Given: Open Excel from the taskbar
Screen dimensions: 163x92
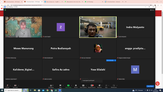Looking at the screenshot, I should (x=56, y=90).
